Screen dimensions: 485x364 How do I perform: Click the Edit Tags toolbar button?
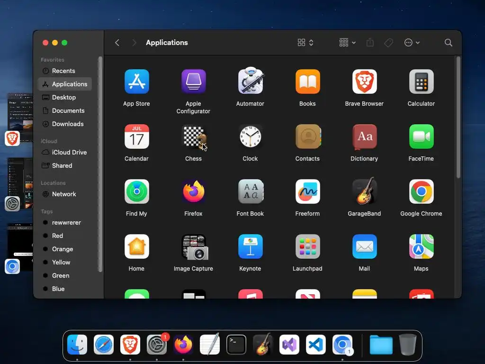click(x=388, y=43)
